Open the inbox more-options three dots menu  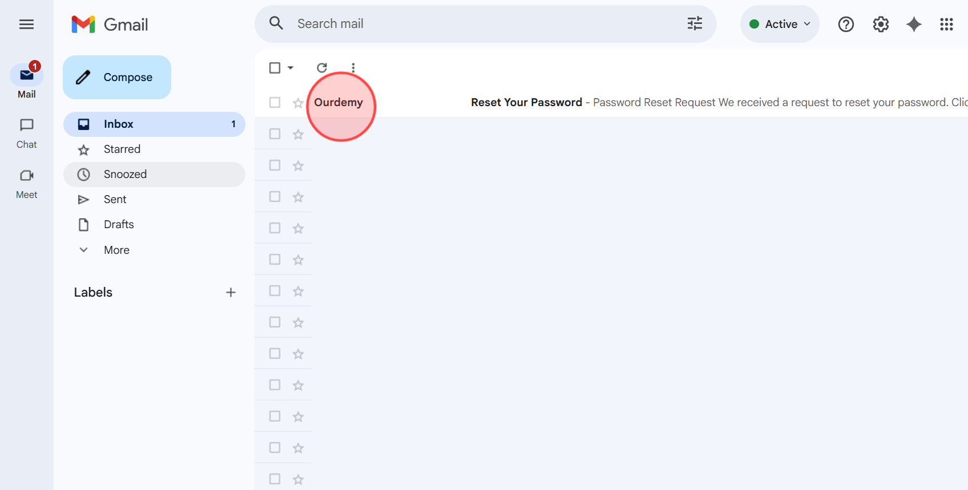click(x=353, y=67)
